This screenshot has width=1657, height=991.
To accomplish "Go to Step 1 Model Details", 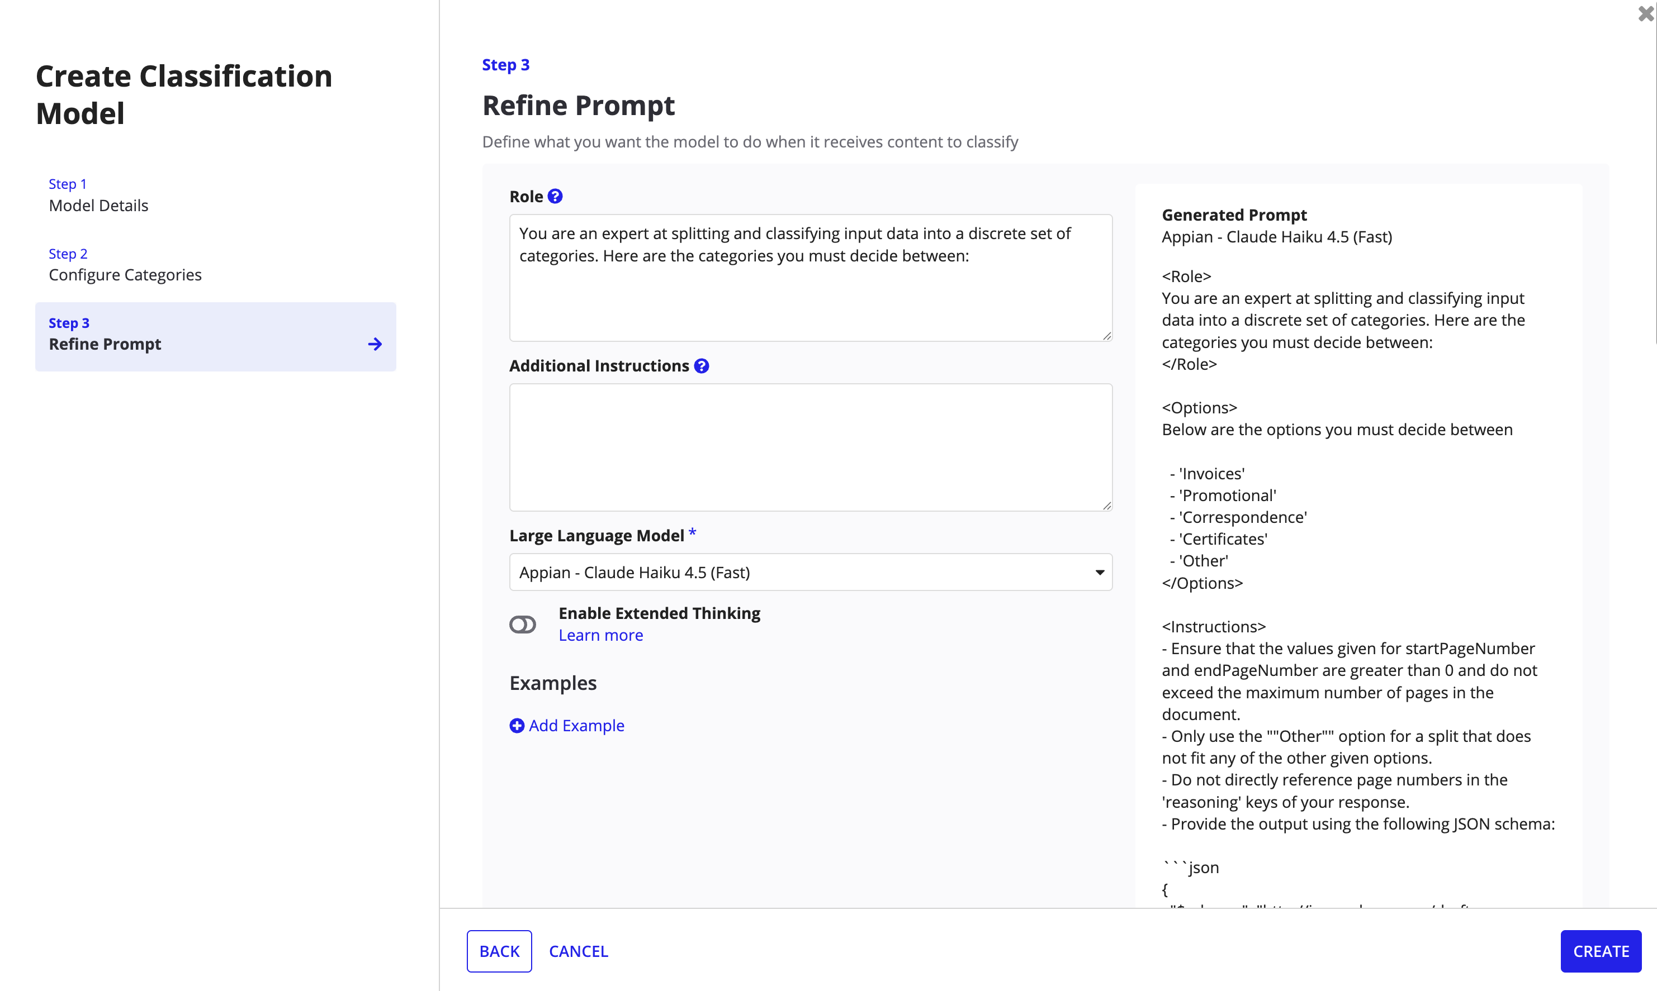I will [98, 195].
